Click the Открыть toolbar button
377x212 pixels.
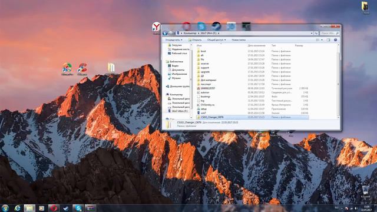[195, 40]
